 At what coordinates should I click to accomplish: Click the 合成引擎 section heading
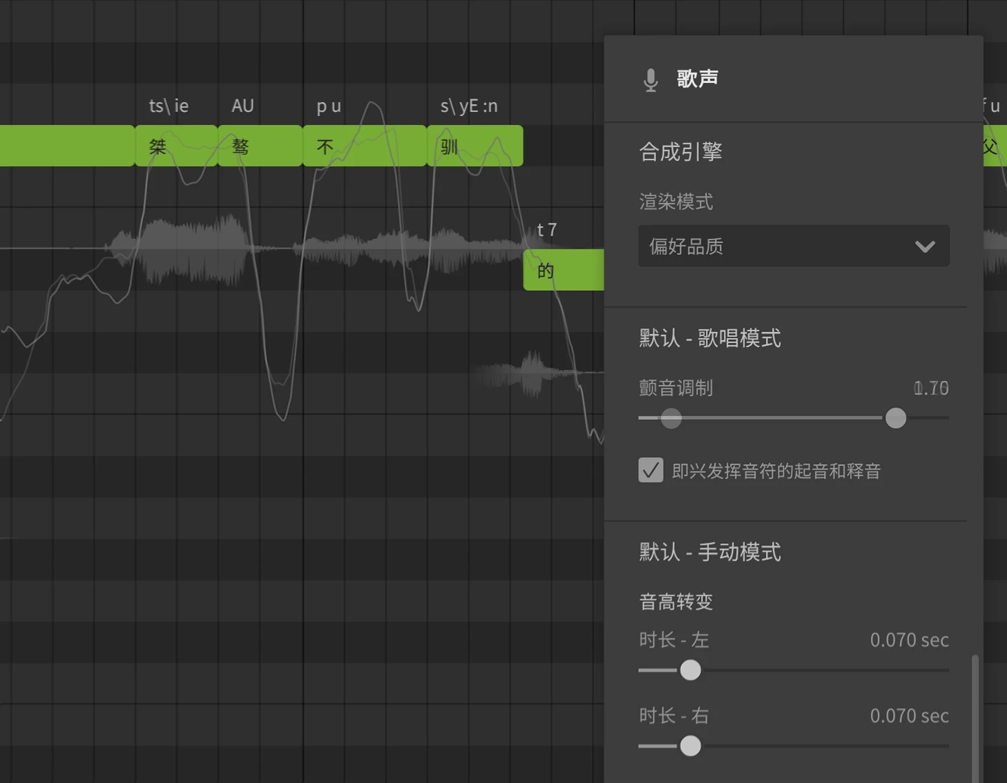tap(680, 152)
